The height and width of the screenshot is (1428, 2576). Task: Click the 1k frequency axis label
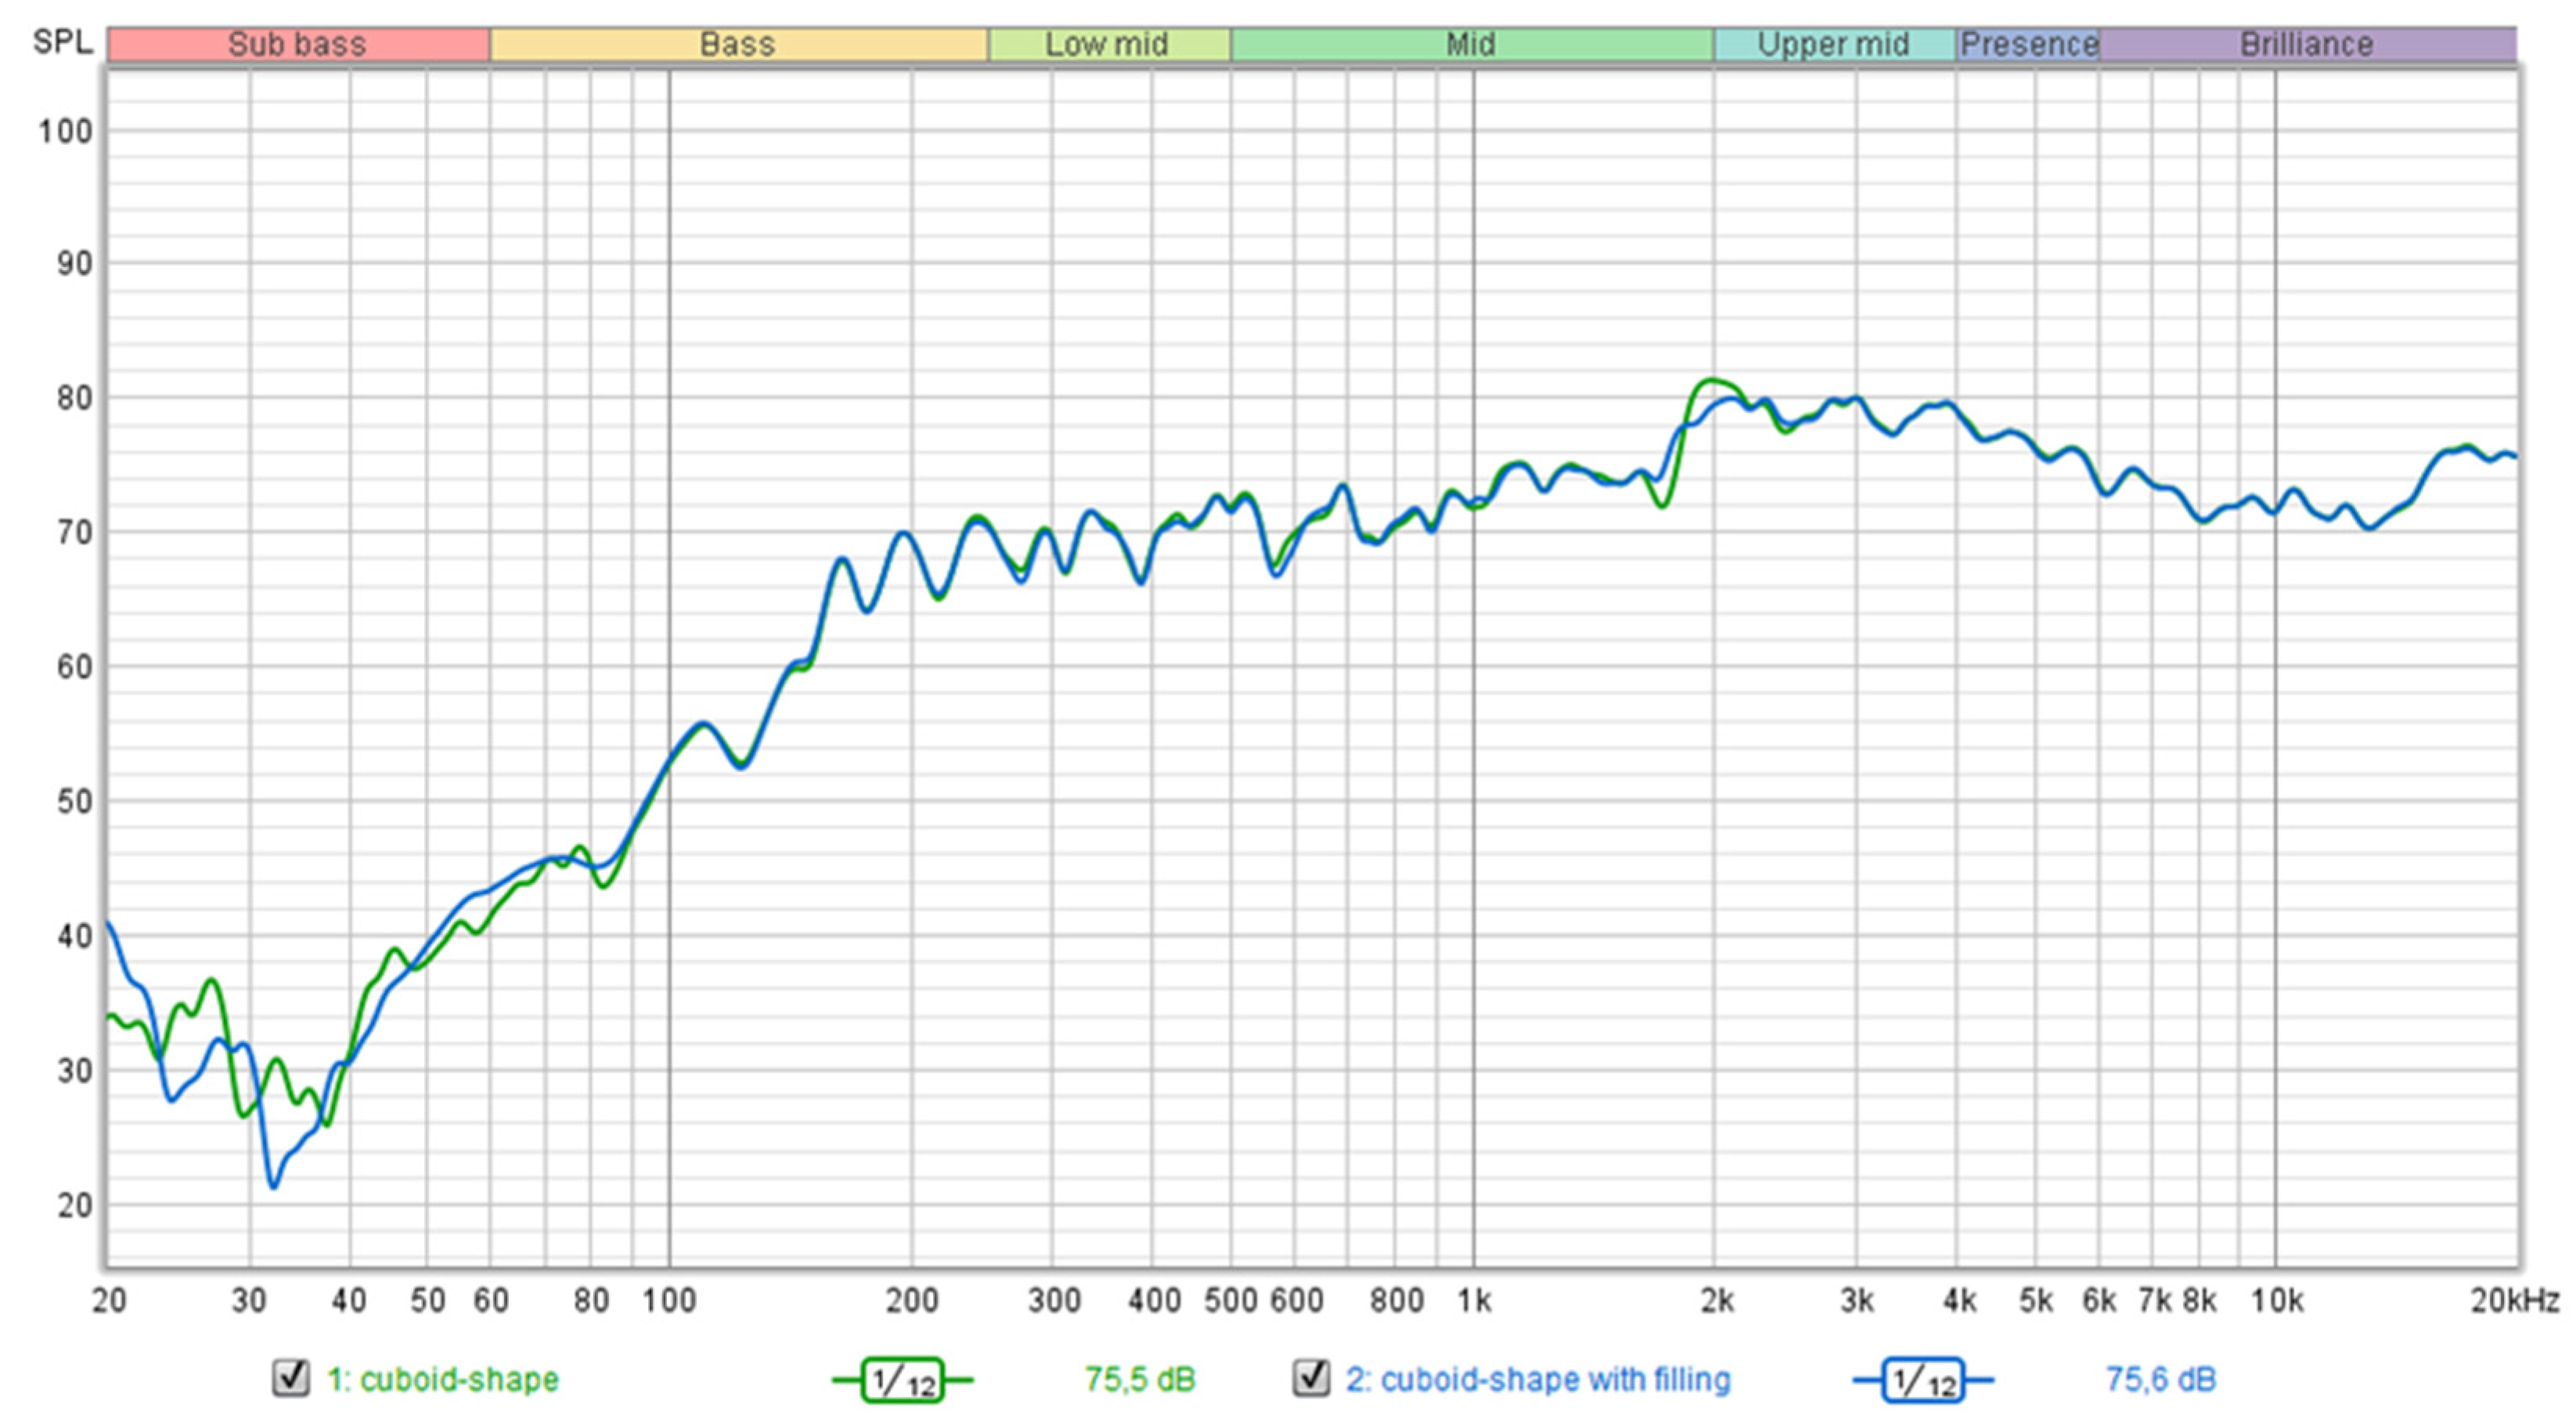tap(1473, 1300)
